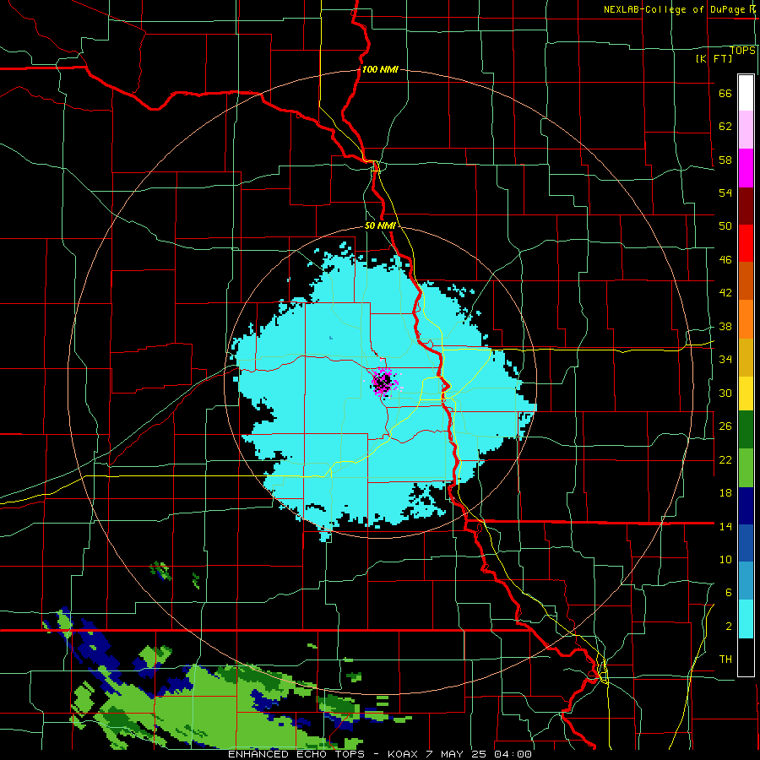The height and width of the screenshot is (760, 760).
Task: Click the legend value 18
Action: [725, 493]
